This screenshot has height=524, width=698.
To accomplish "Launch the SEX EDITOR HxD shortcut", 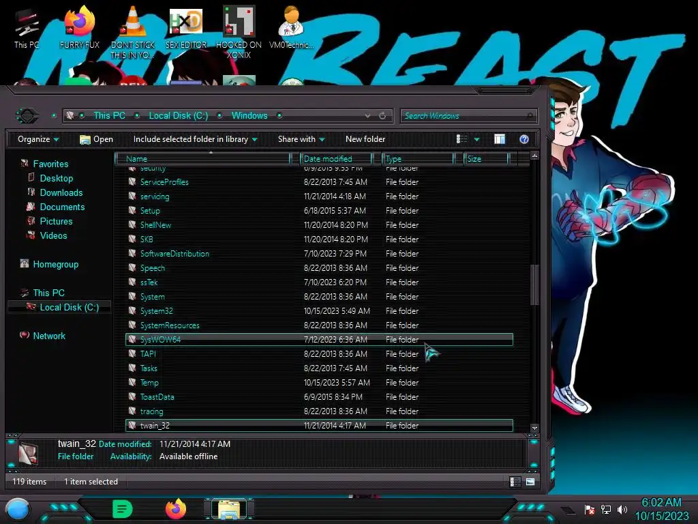I will [186, 29].
